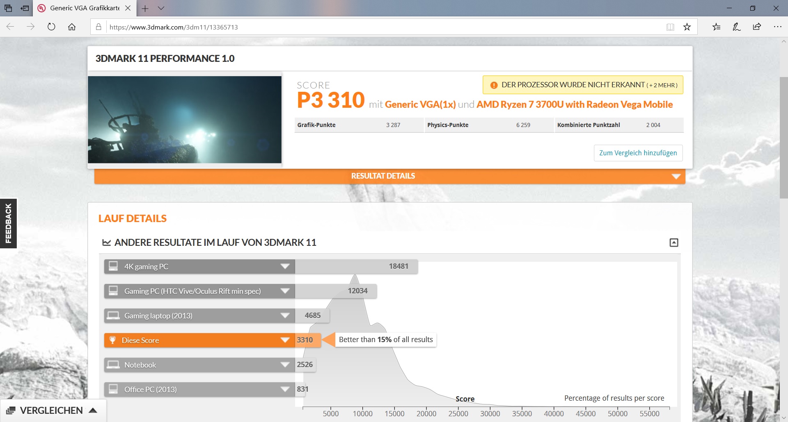
Task: Click the orange warning exclamation icon
Action: pyautogui.click(x=494, y=85)
